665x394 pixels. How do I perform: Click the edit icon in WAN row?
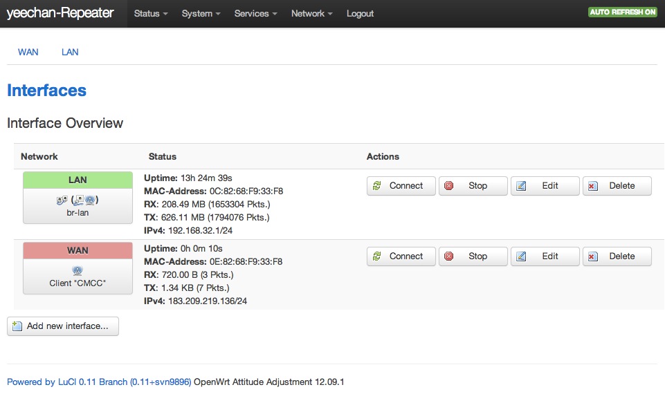pos(521,256)
